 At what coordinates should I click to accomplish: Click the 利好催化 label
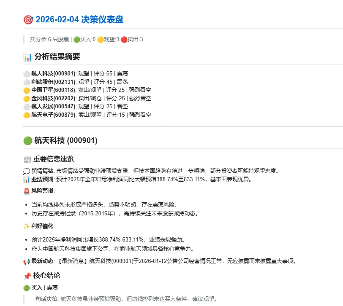[x=42, y=226]
